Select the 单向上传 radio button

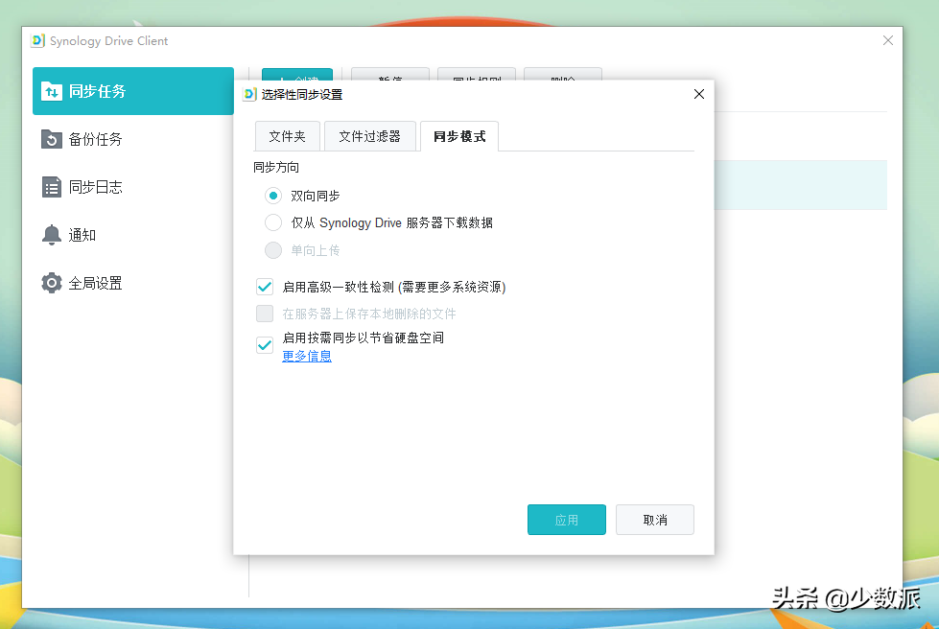pyautogui.click(x=273, y=250)
